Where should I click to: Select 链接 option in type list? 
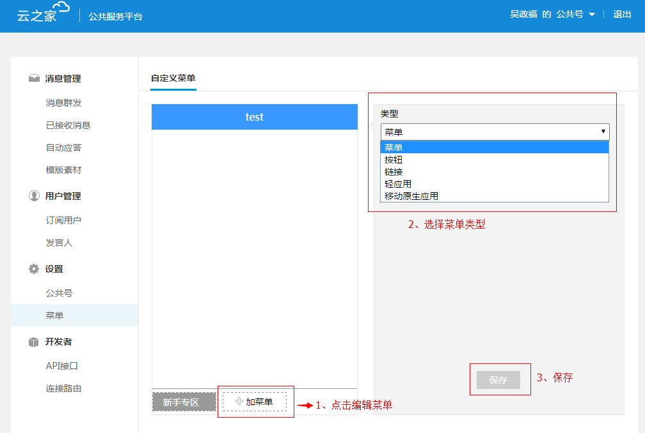click(394, 172)
